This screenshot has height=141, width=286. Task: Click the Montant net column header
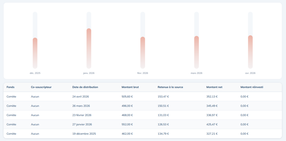pos(214,87)
